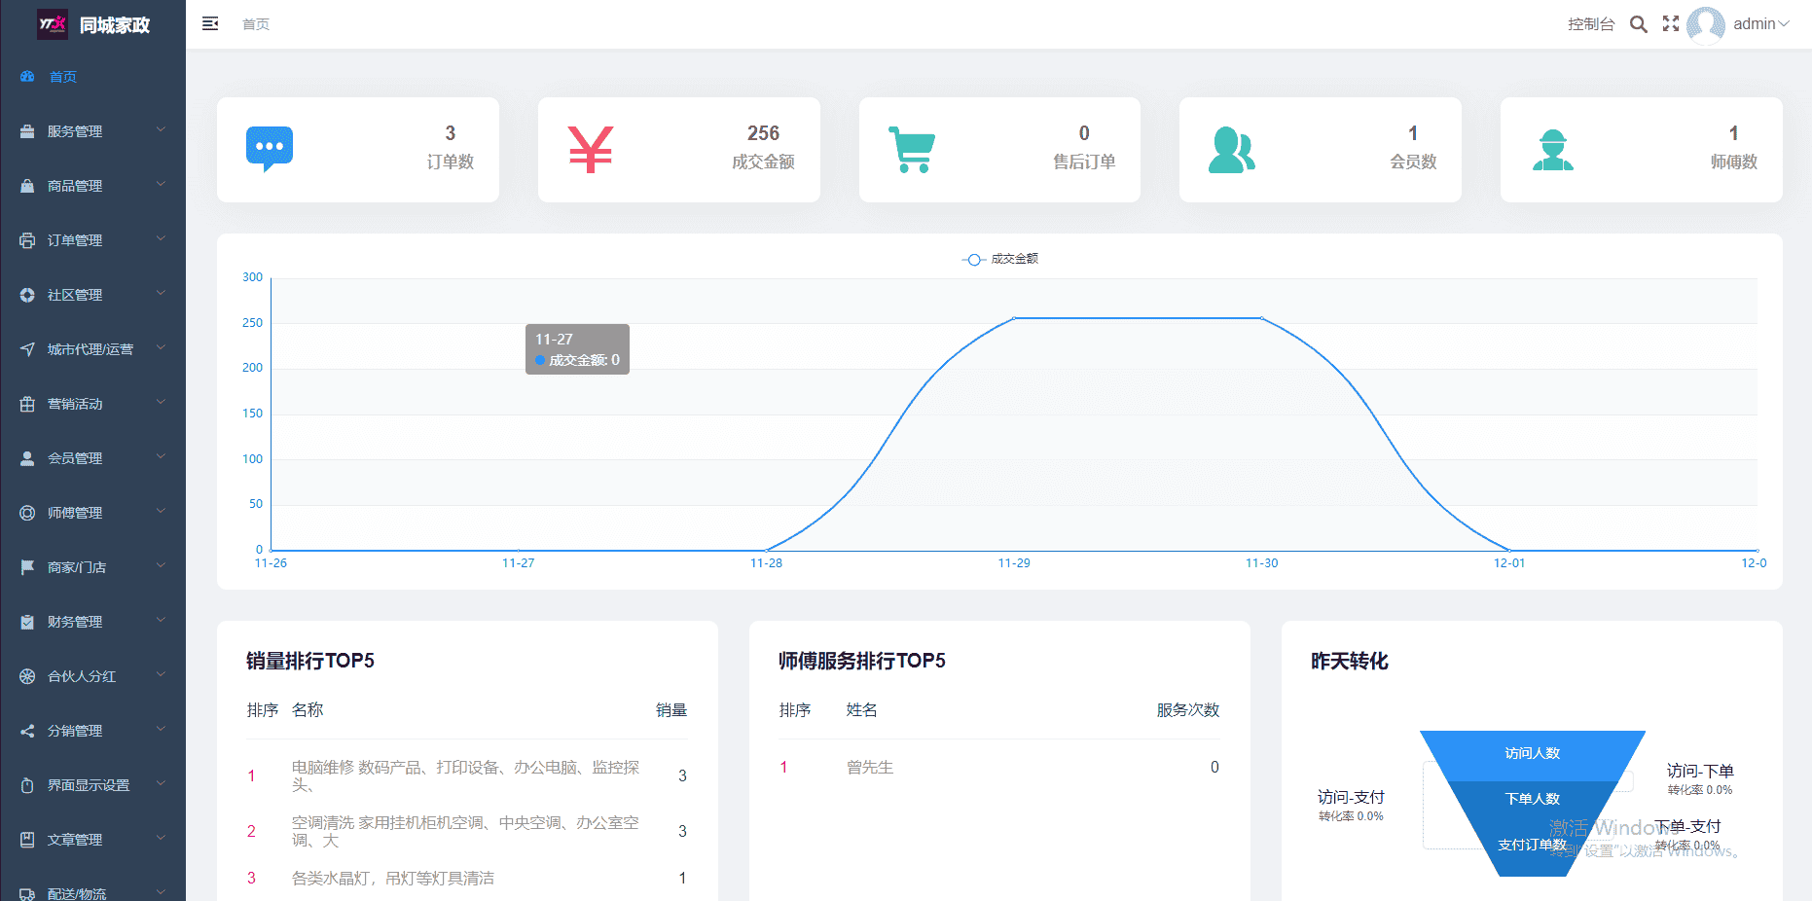The width and height of the screenshot is (1812, 901).
Task: Expand the 师傅管理 submenu arrow
Action: 161,511
